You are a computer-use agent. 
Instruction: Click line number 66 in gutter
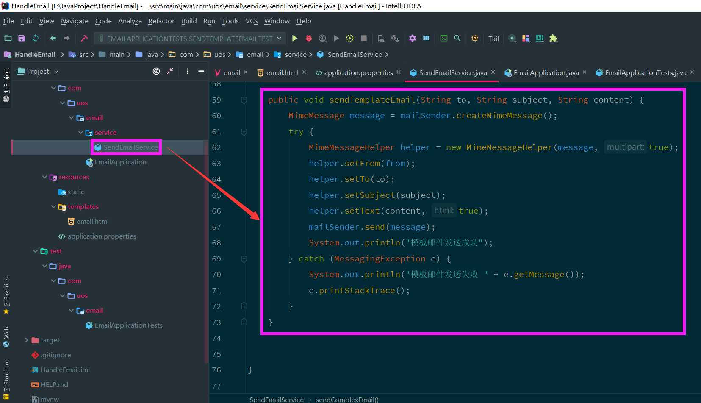216,211
